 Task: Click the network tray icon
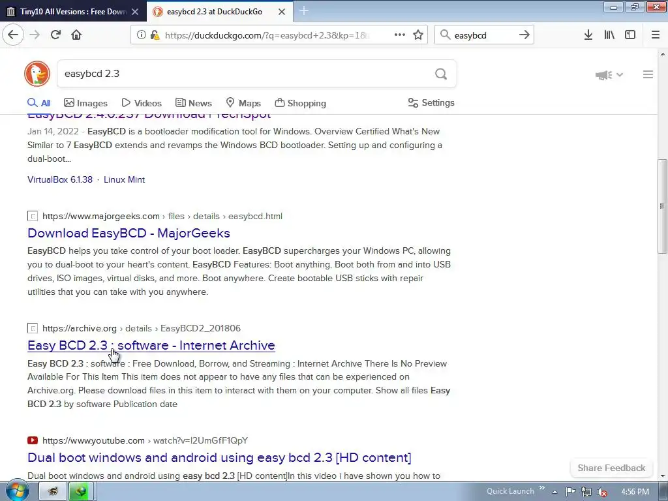pyautogui.click(x=586, y=492)
